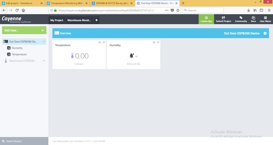This screenshot has width=273, height=145.
Task: Open Temperature widget chart icon
Action: [100, 42]
